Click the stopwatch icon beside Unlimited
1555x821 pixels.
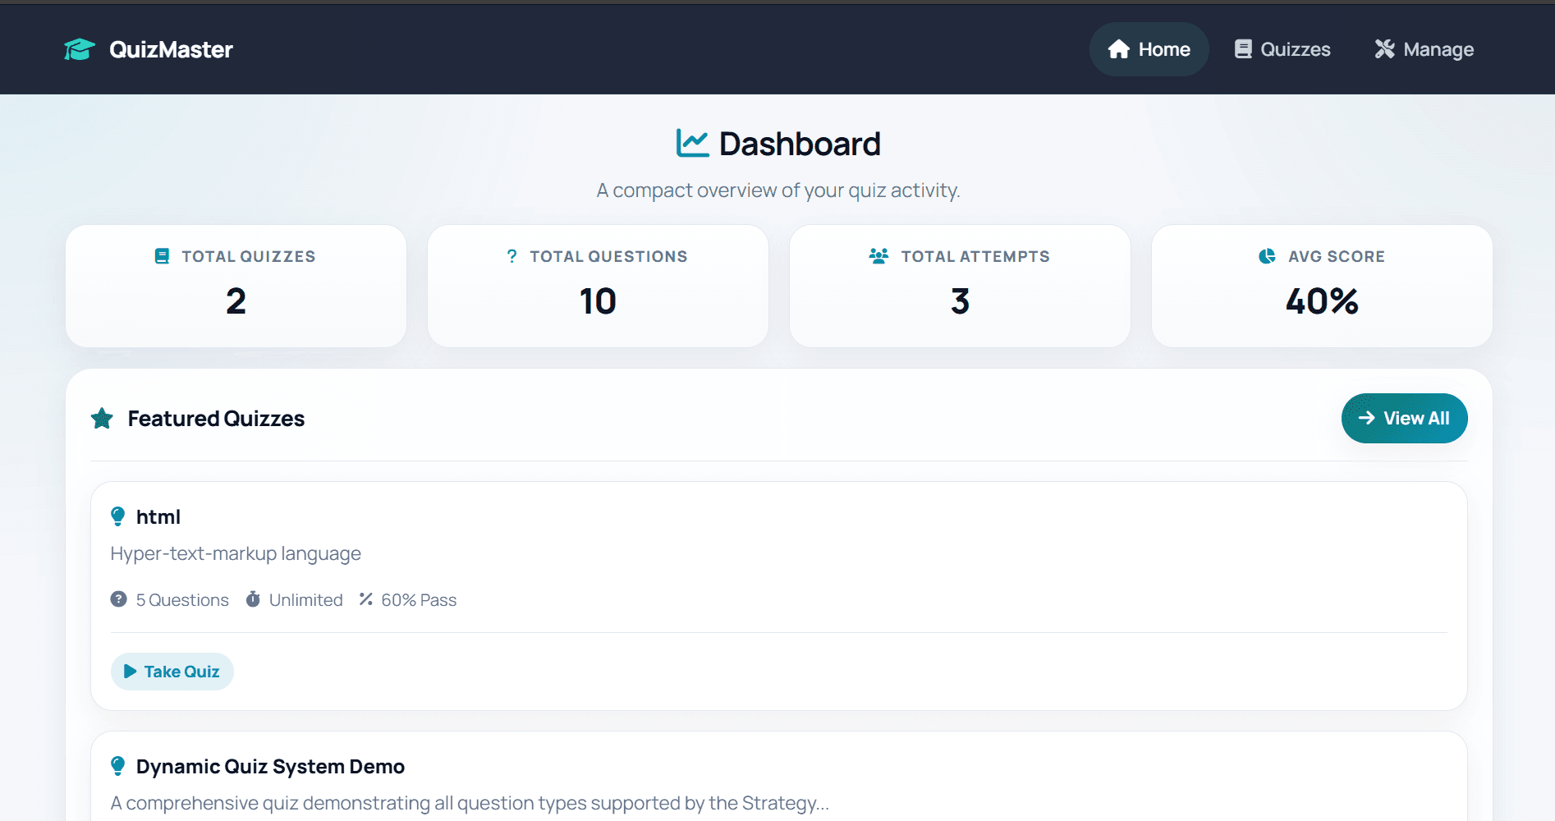253,599
